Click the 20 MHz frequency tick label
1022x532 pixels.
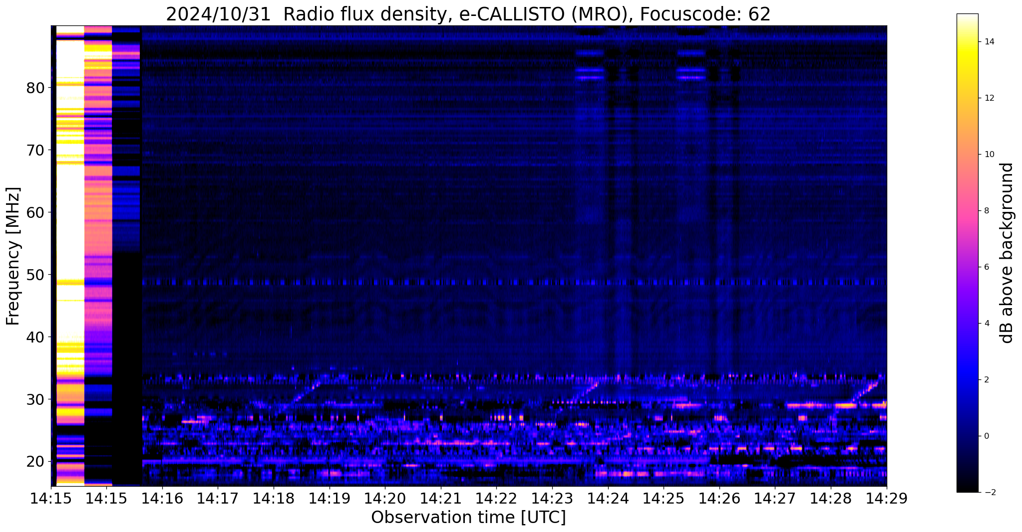[35, 462]
